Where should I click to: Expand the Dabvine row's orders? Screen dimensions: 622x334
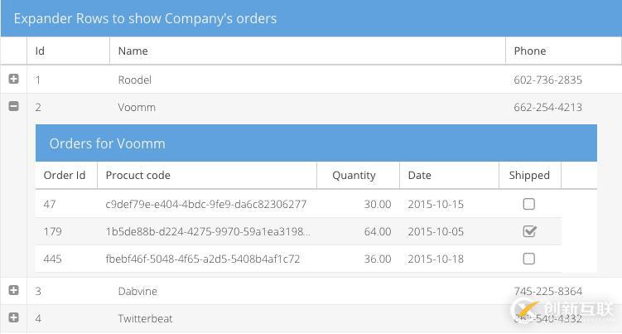(14, 290)
